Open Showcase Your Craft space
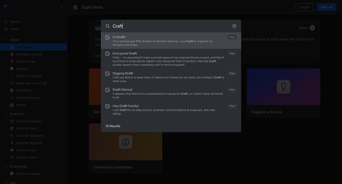 click(33, 83)
